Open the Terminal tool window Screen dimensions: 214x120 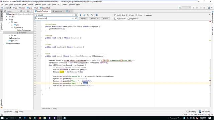tap(8, 112)
